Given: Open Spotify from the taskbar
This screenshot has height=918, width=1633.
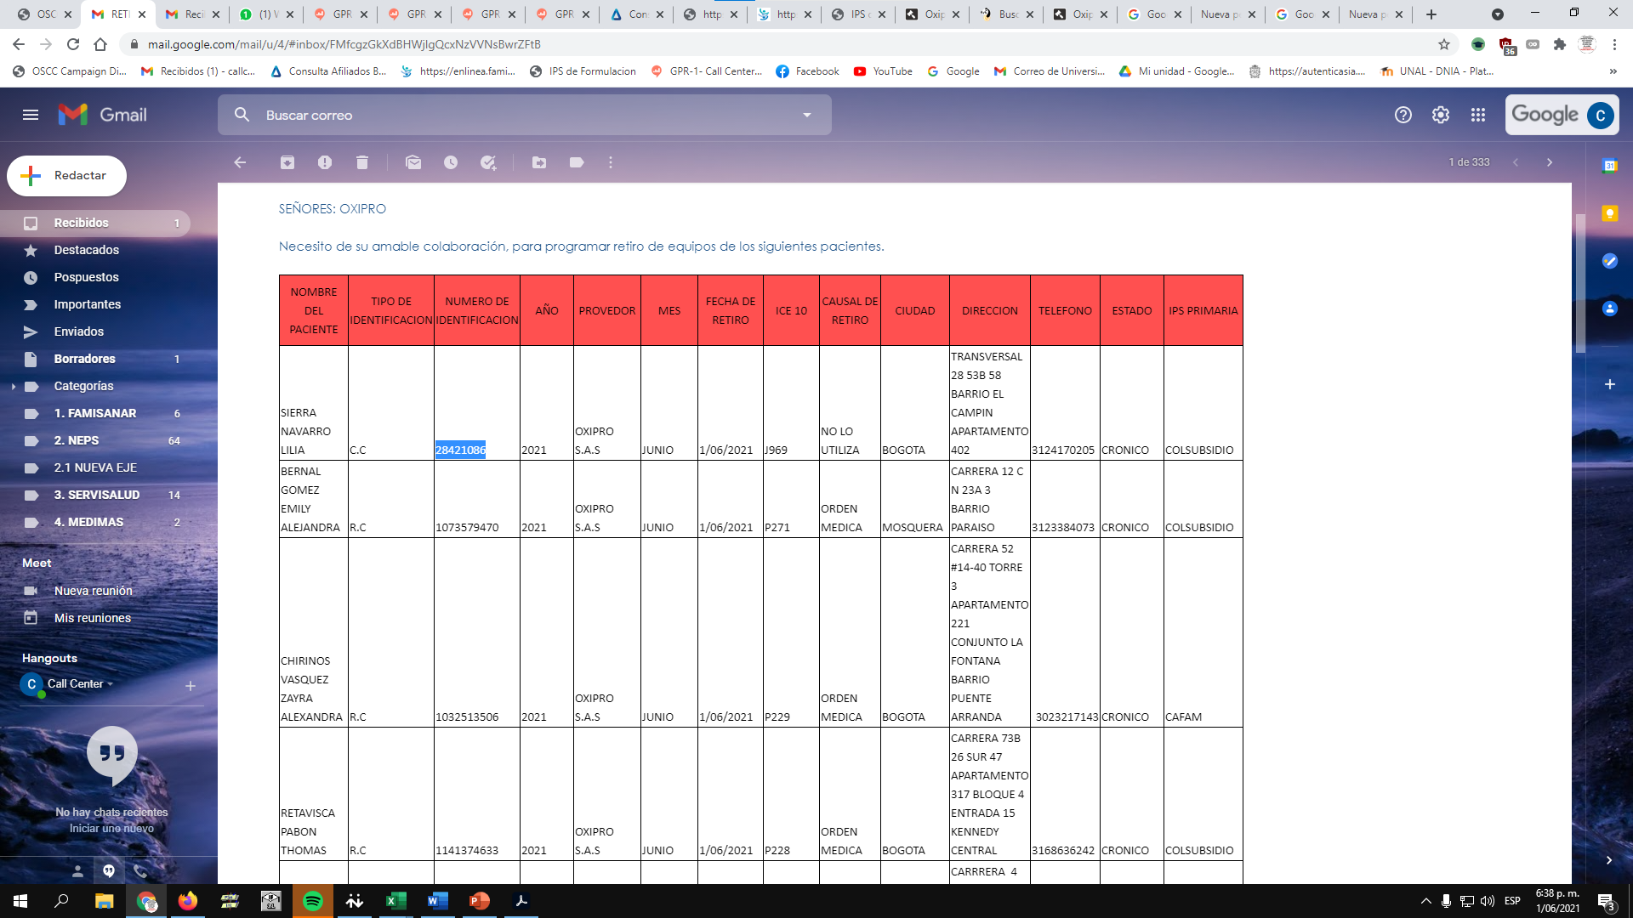Looking at the screenshot, I should point(312,901).
